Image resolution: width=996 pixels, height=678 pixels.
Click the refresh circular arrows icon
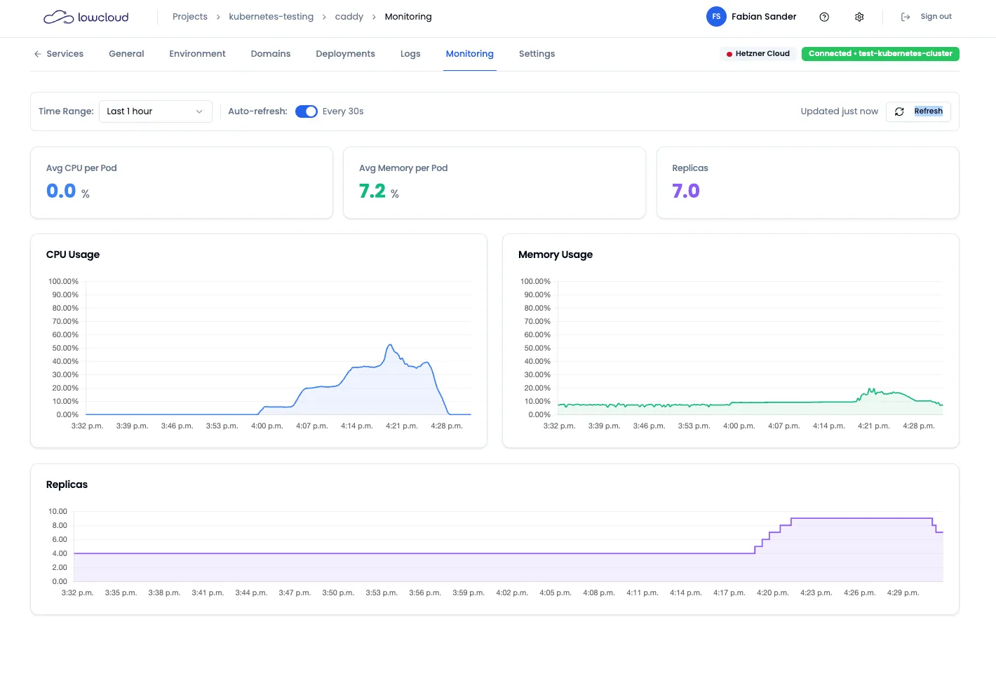point(899,111)
